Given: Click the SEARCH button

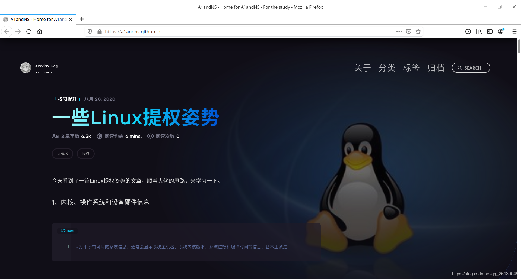Looking at the screenshot, I should click(471, 68).
